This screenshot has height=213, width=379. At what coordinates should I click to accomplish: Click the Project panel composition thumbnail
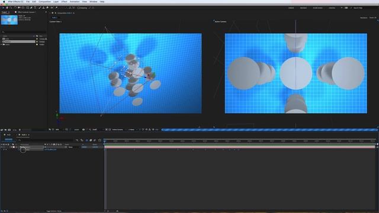9,20
